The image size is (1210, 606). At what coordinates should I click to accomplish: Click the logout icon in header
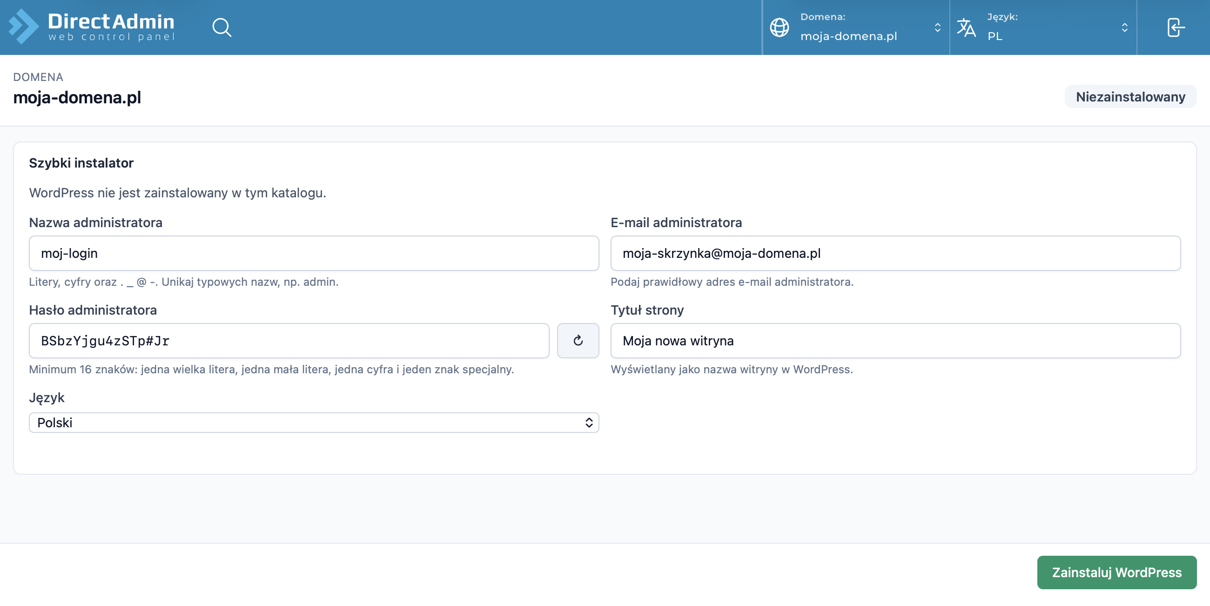(x=1176, y=27)
